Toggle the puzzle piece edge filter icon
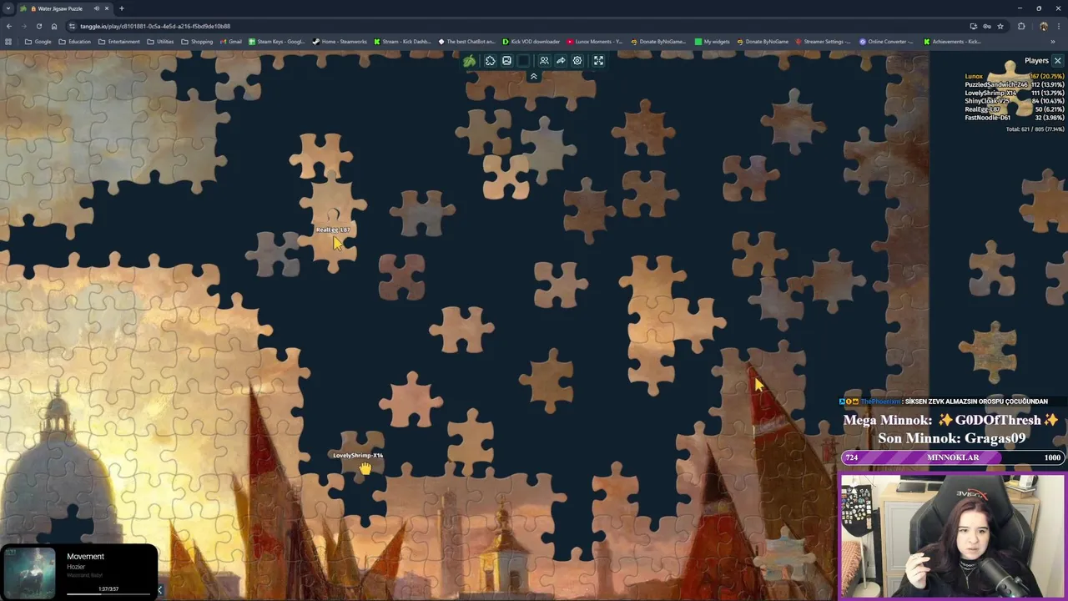 (491, 61)
